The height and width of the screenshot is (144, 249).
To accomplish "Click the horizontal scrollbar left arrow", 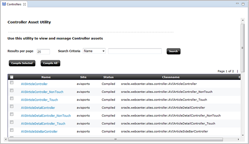I will pos(6,139).
